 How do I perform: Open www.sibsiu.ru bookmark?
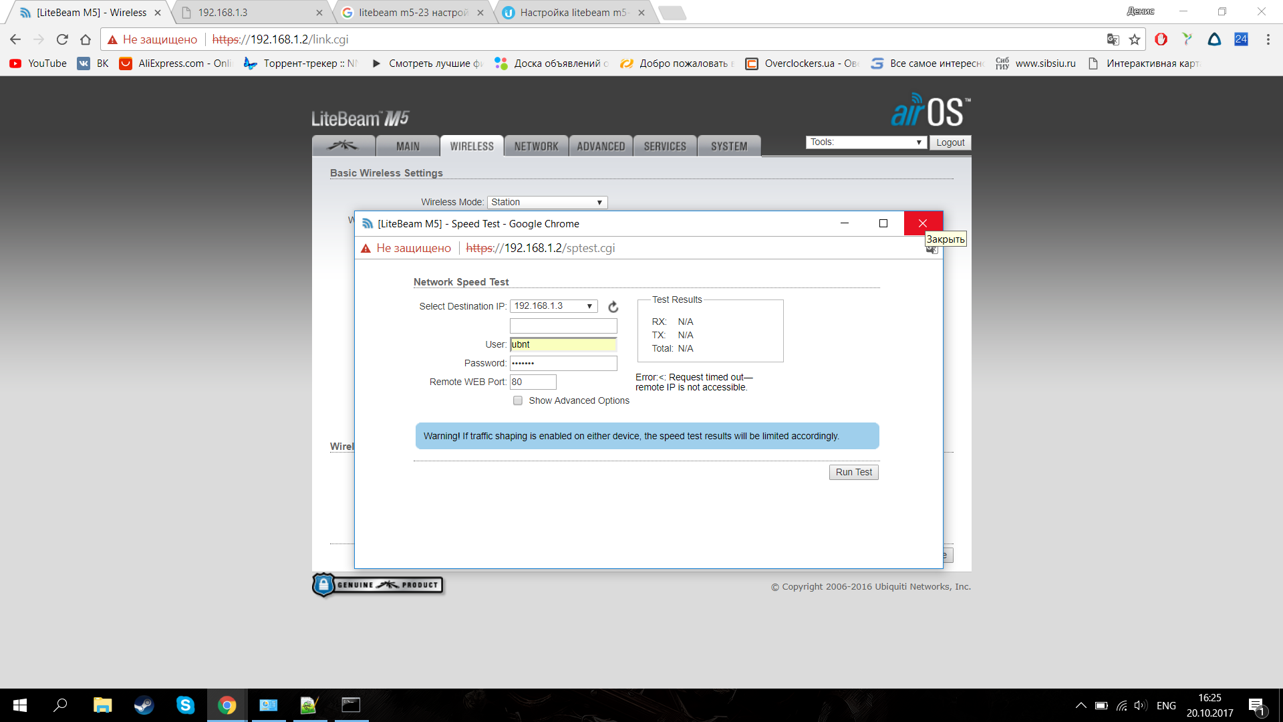[x=1036, y=64]
